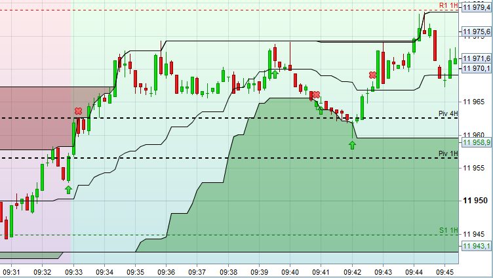Viewport: 493px width, 278px height.
Task: Click the 09:45 time label
Action: [x=445, y=272]
